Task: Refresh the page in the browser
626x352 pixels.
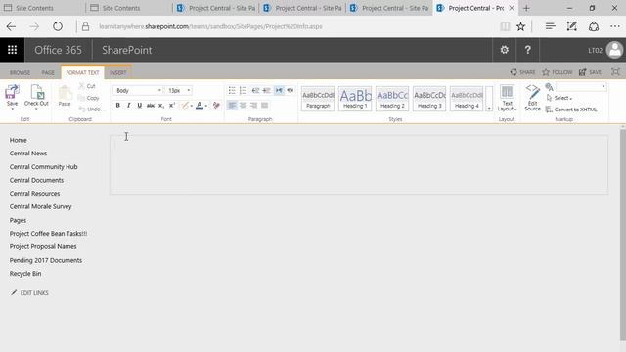Action: click(x=58, y=26)
